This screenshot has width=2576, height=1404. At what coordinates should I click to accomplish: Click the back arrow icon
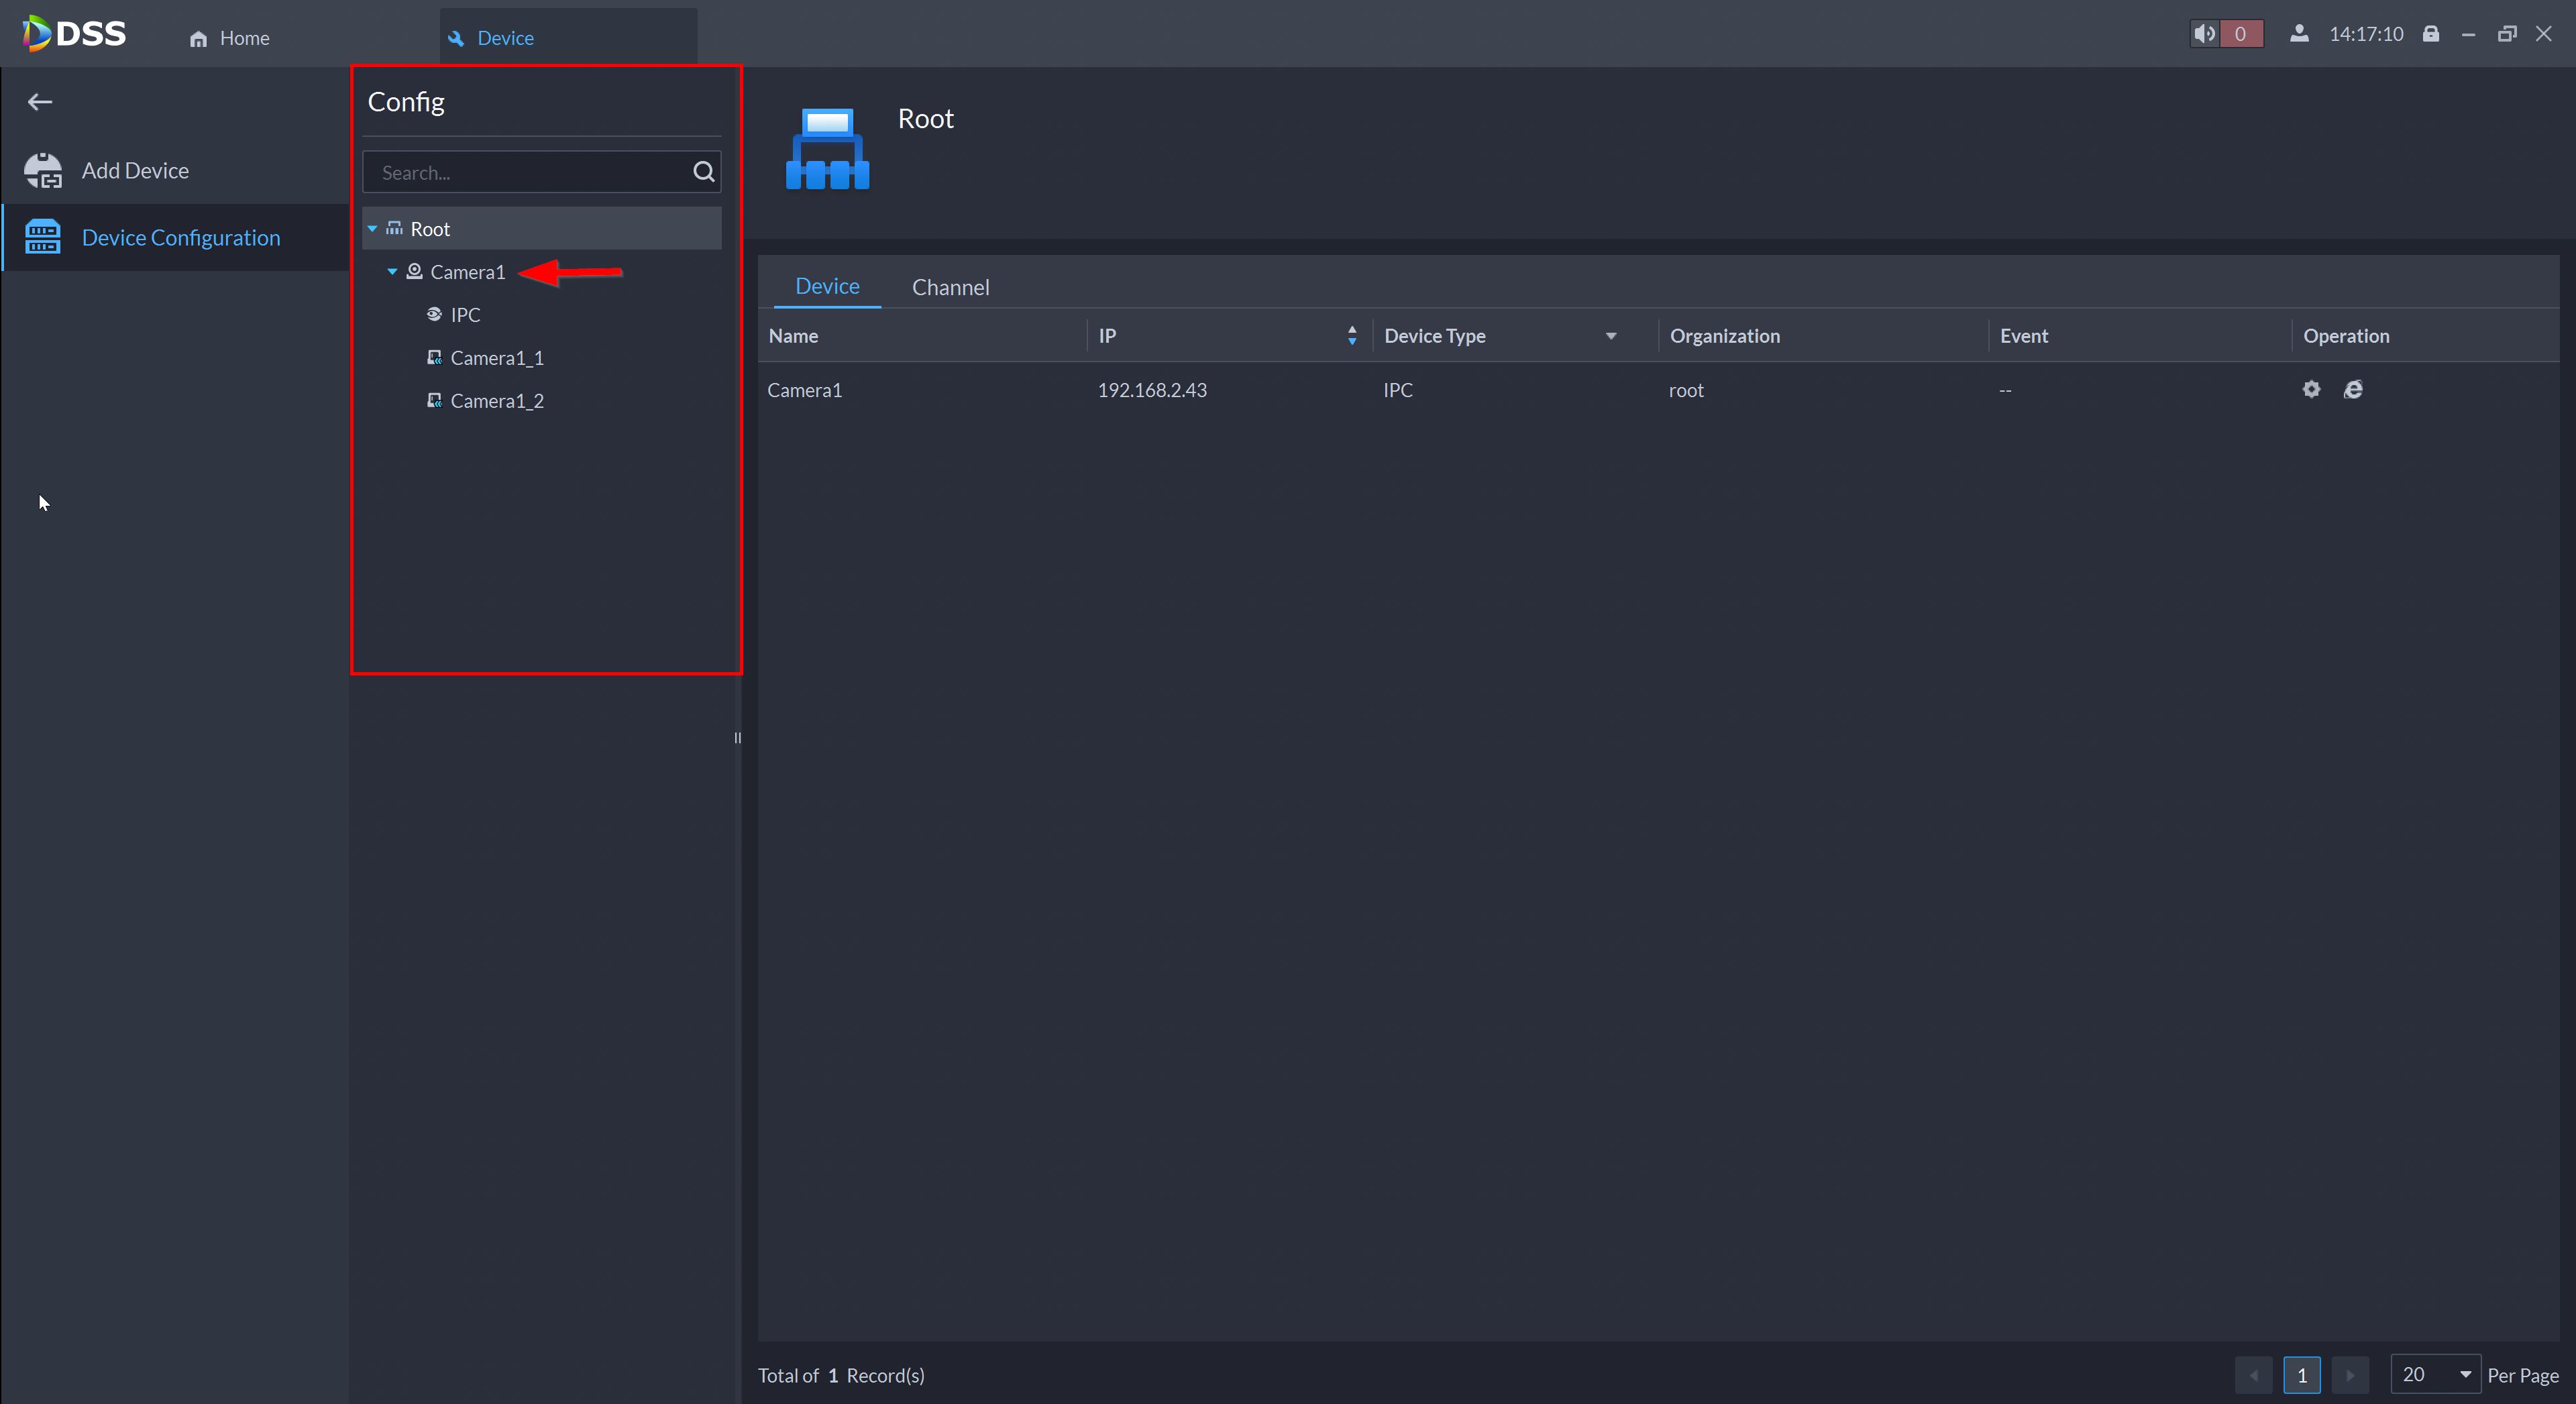[40, 102]
